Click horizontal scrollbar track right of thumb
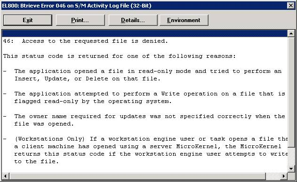 click(273, 176)
